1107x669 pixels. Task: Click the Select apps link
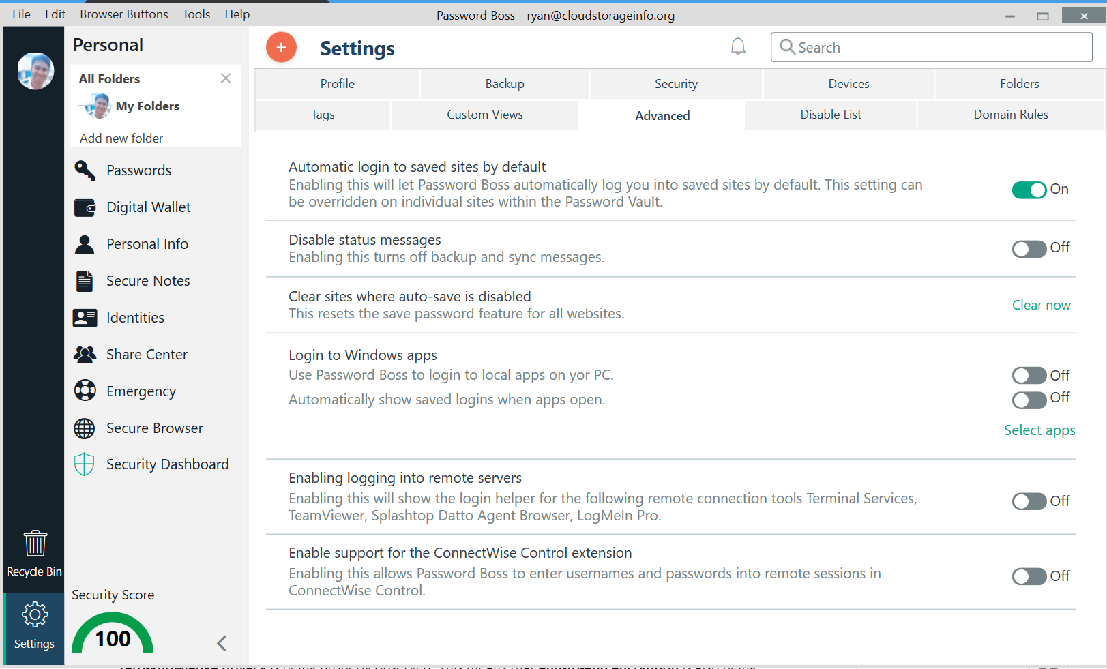click(x=1039, y=430)
